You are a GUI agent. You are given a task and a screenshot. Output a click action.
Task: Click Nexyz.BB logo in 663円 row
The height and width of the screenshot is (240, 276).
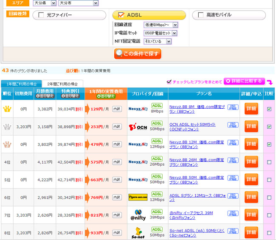138,180
